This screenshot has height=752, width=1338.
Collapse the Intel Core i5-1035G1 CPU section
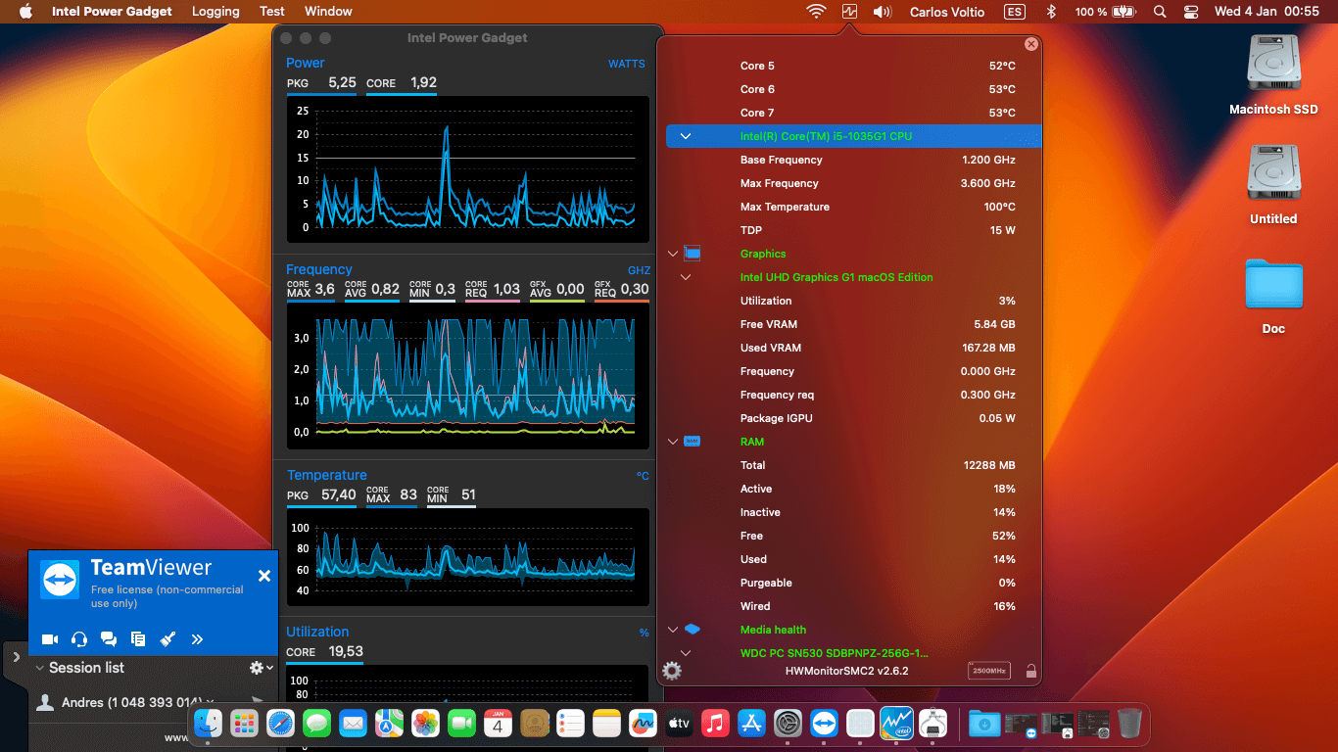tap(686, 136)
